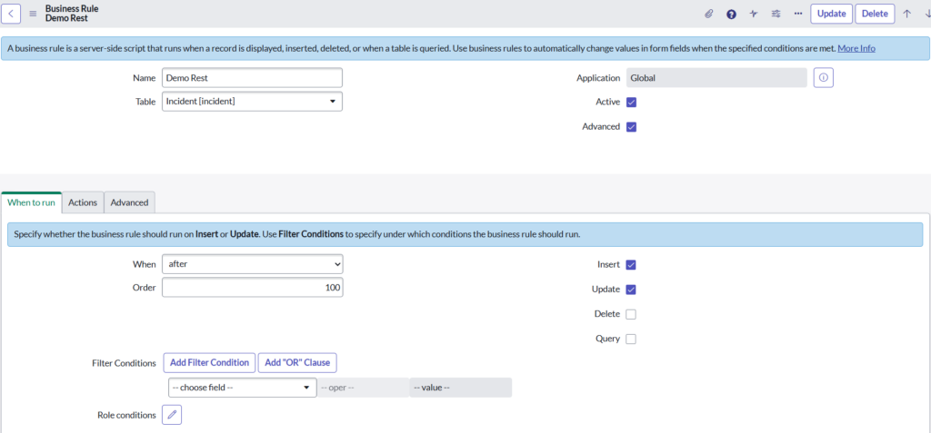931x433 pixels.
Task: Uncheck the Active checkbox
Action: tap(632, 103)
